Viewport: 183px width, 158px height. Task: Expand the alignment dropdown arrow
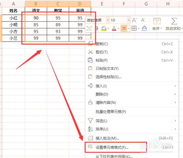pyautogui.click(x=129, y=29)
